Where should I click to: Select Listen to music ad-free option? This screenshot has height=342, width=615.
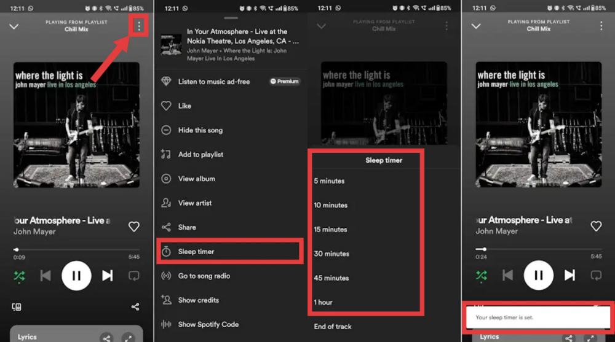230,82
